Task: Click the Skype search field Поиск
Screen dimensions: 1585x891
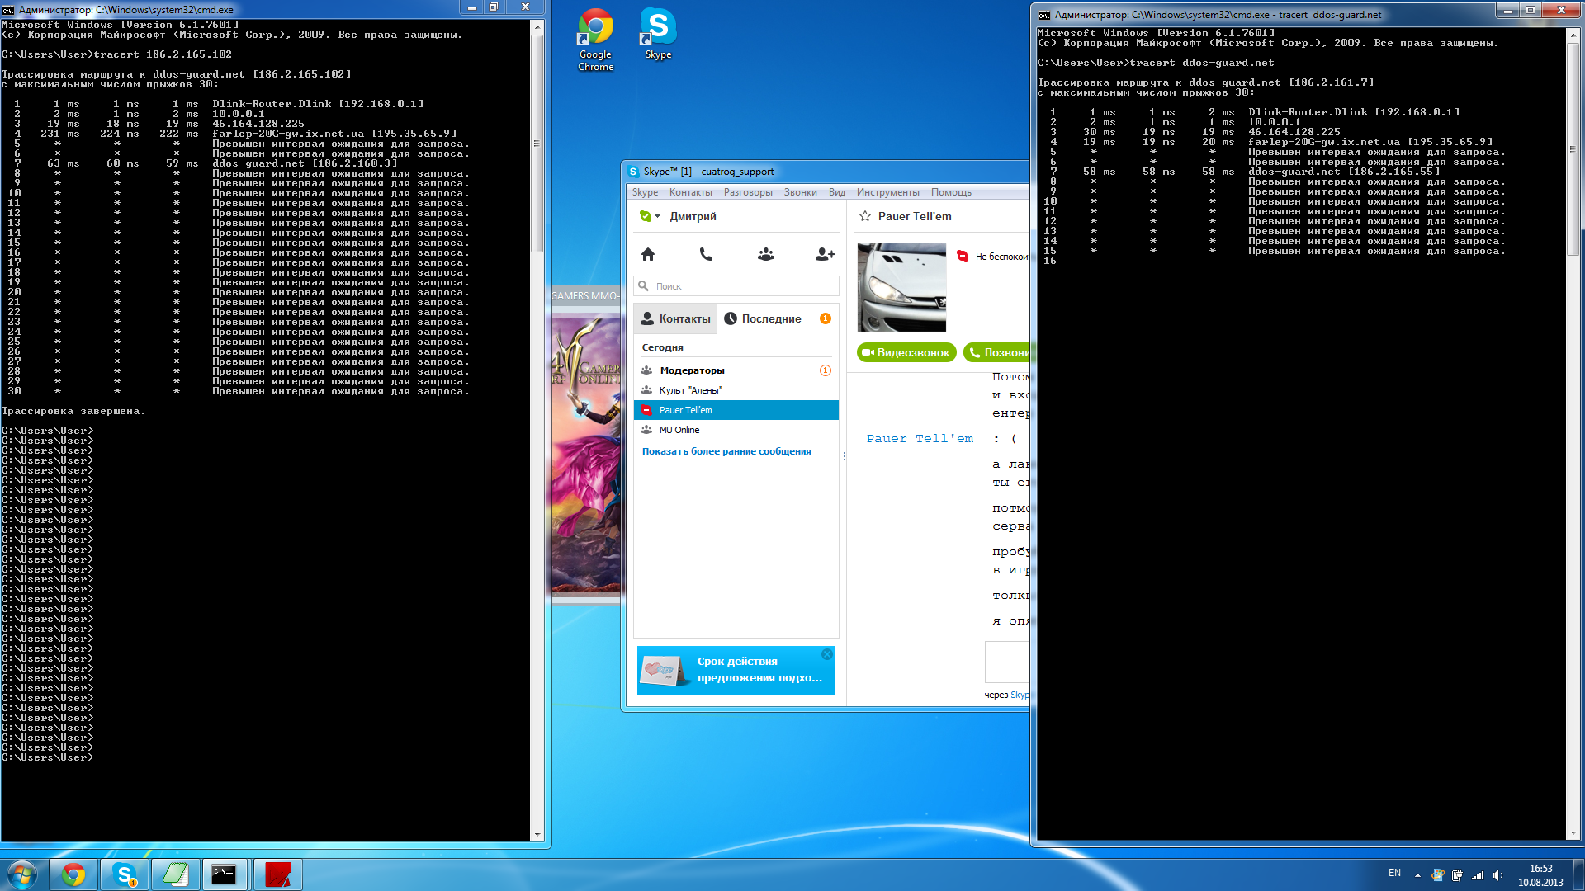Action: 743,286
